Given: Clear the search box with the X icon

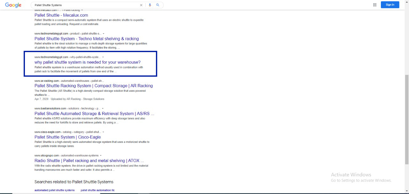Looking at the screenshot, I should tap(141, 5).
